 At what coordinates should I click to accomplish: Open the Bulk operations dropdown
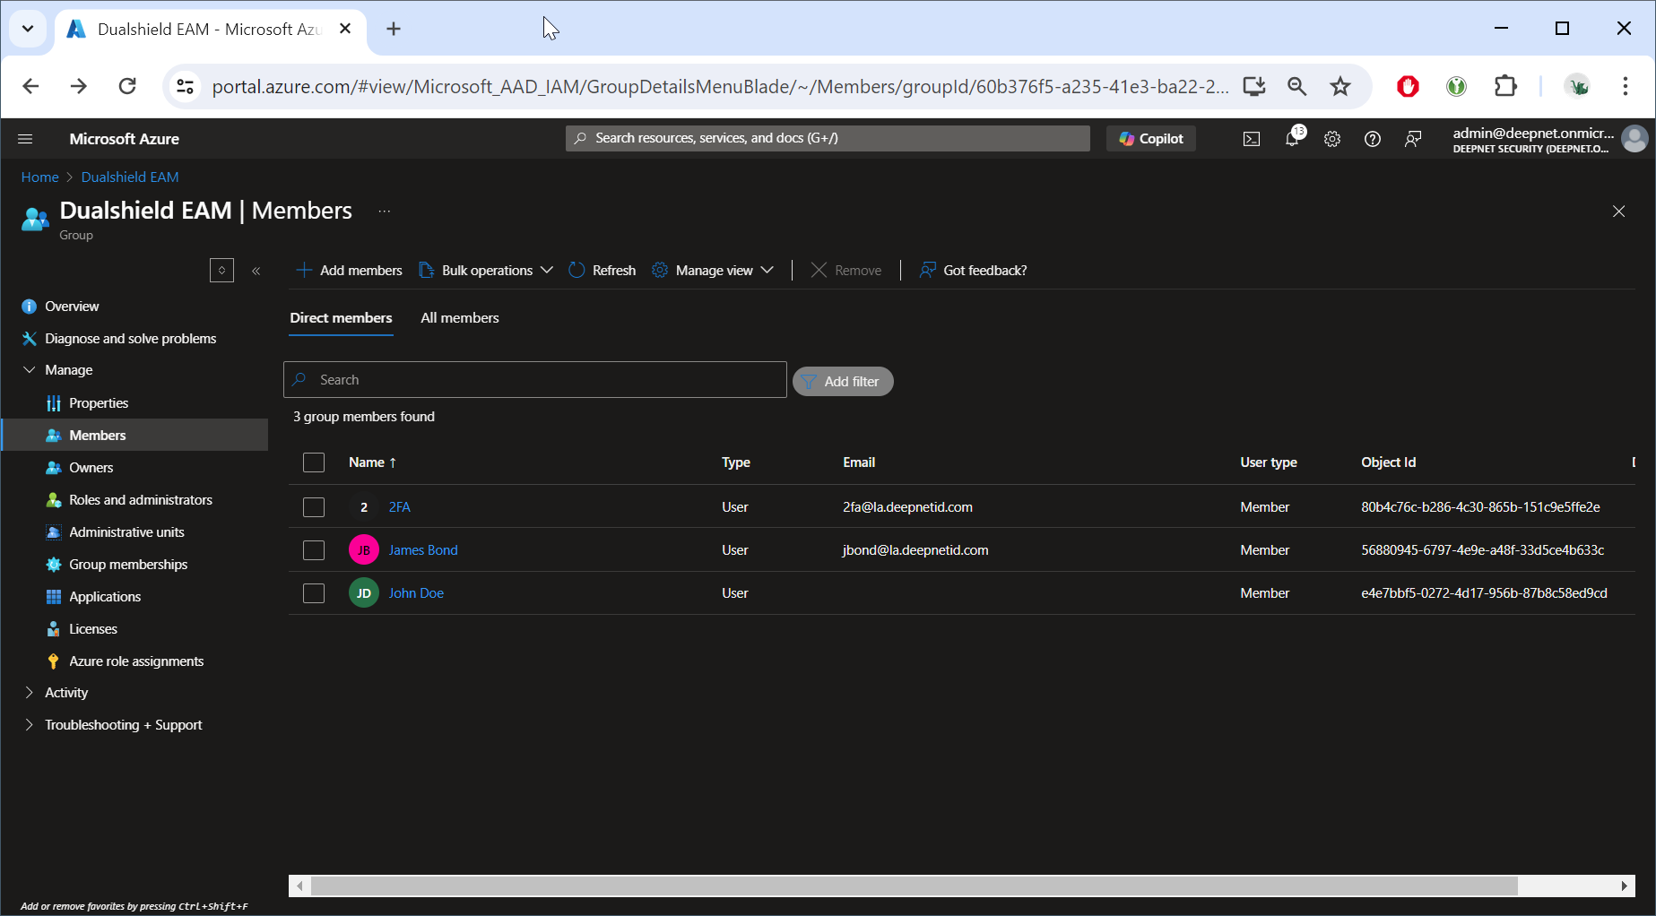(x=486, y=271)
